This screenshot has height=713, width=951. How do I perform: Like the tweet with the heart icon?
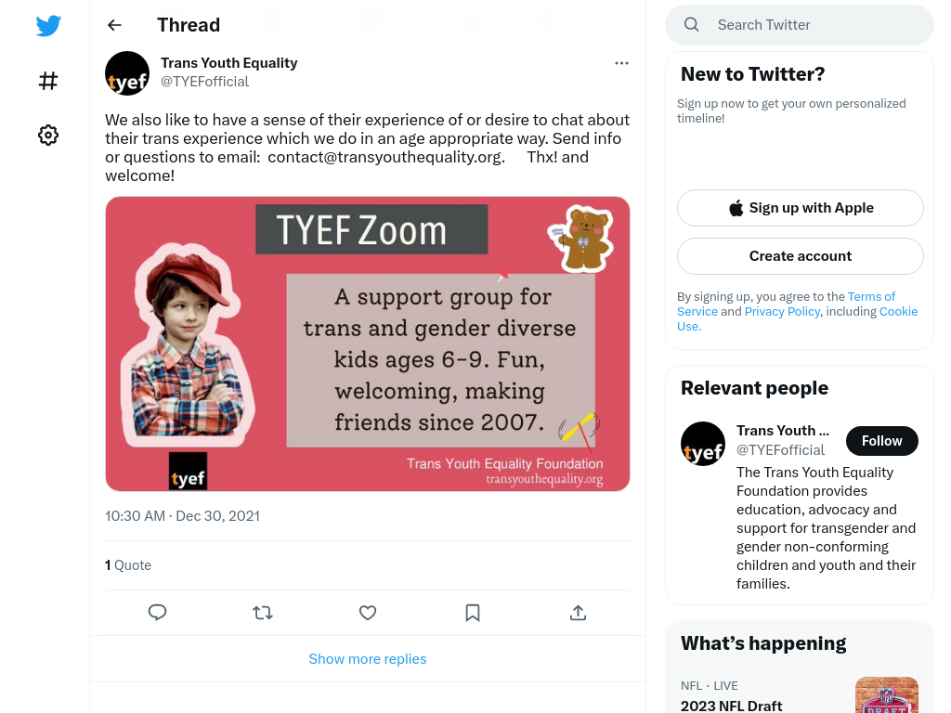tap(368, 613)
